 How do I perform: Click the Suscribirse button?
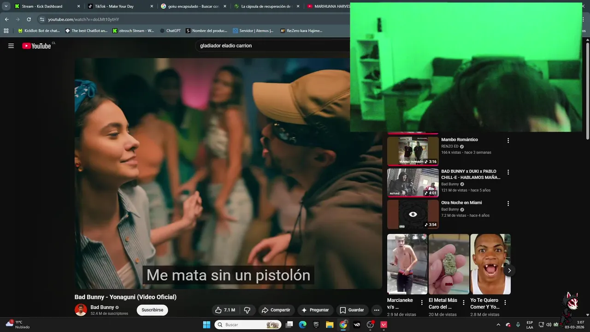click(152, 310)
